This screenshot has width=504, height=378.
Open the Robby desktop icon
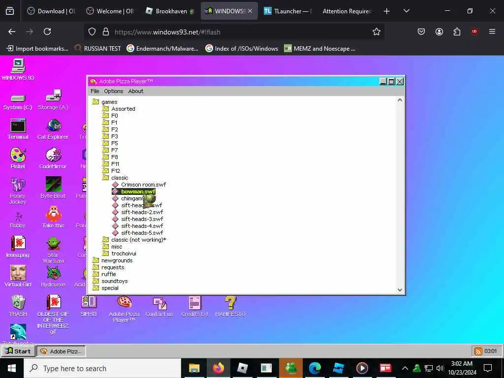click(18, 220)
